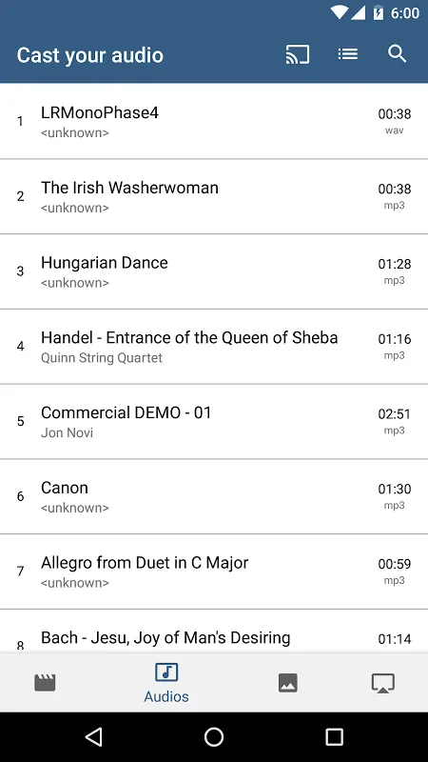Tap the Android home circle button

tap(214, 736)
